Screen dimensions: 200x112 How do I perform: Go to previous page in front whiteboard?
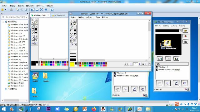[x=131, y=64]
